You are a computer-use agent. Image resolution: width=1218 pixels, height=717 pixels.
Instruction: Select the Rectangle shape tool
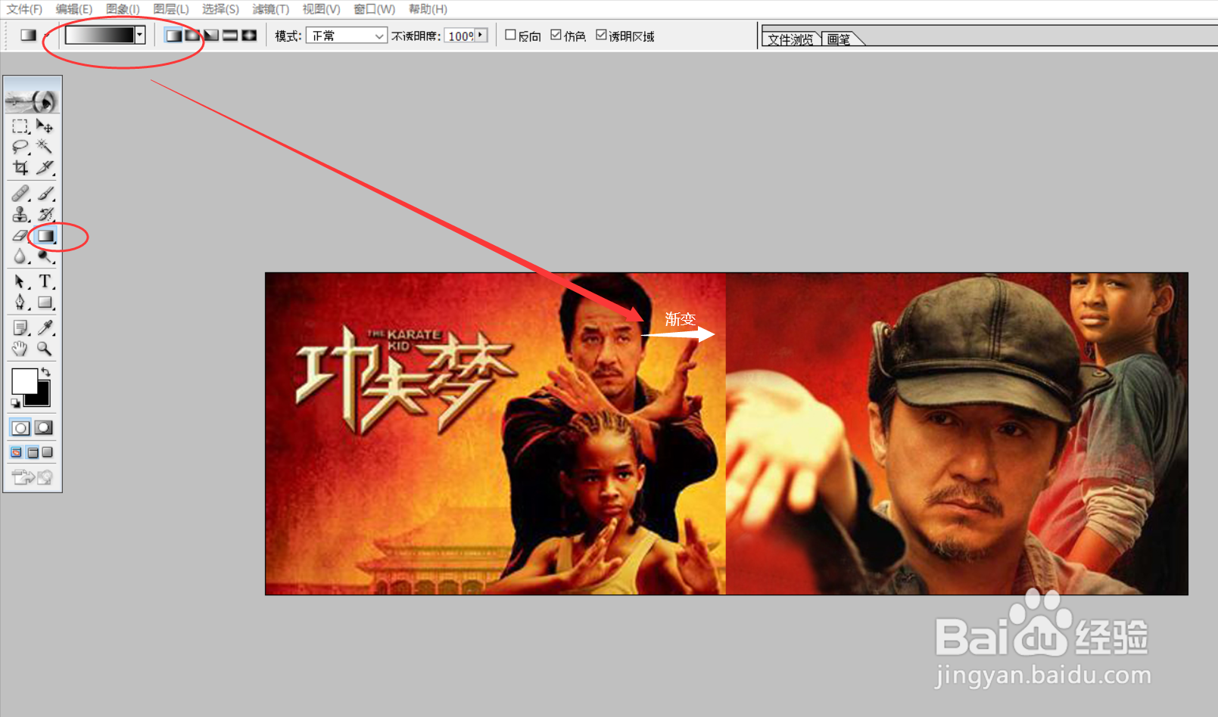pos(45,303)
